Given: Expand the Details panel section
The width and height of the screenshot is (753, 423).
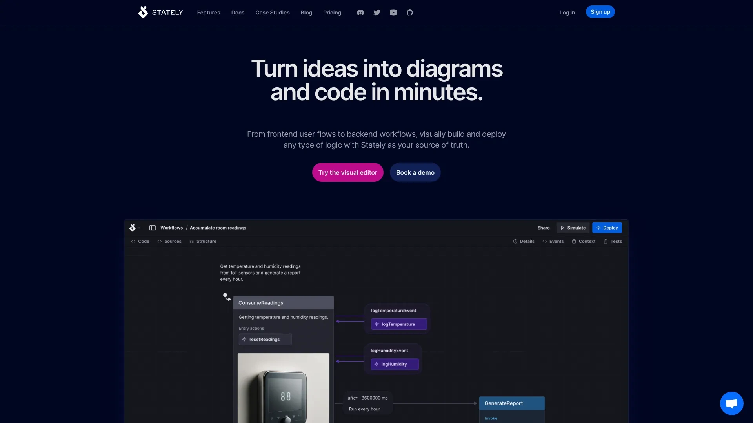Looking at the screenshot, I should (524, 241).
